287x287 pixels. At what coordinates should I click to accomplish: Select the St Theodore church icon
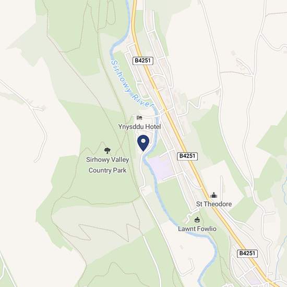pos(213,195)
